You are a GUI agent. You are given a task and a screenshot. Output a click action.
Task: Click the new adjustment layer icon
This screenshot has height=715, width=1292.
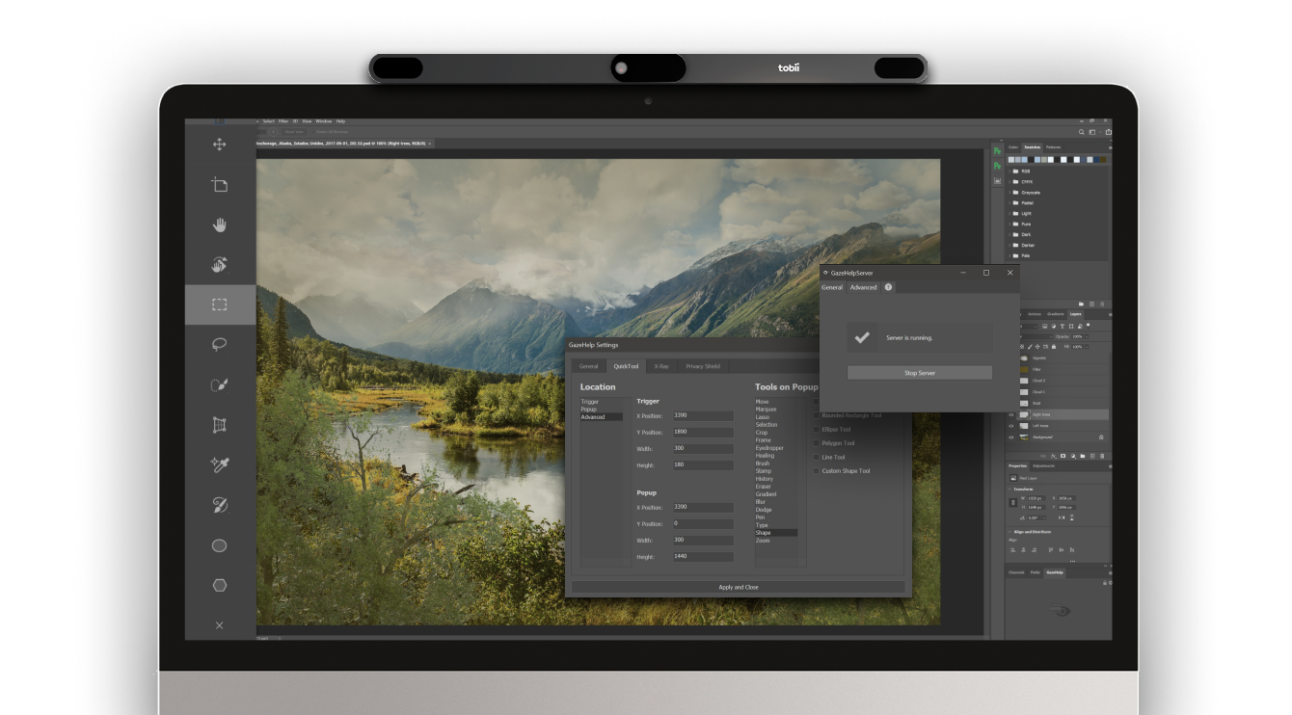[x=1073, y=456]
